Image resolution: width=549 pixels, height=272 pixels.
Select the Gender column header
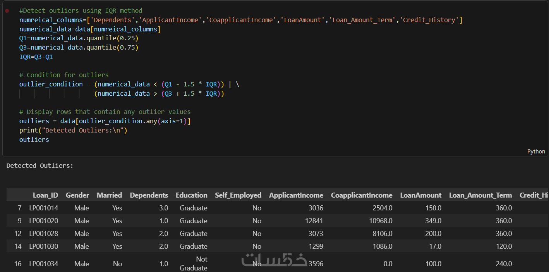tap(77, 195)
